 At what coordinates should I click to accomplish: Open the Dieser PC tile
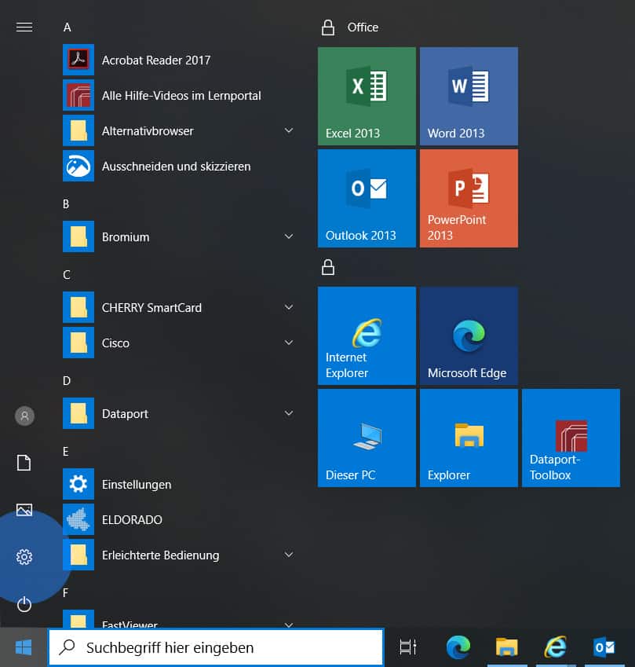coord(367,438)
